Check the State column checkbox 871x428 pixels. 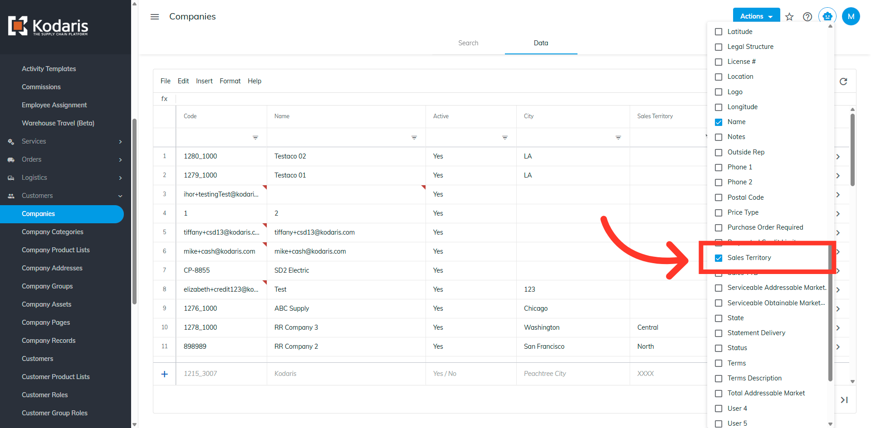719,318
